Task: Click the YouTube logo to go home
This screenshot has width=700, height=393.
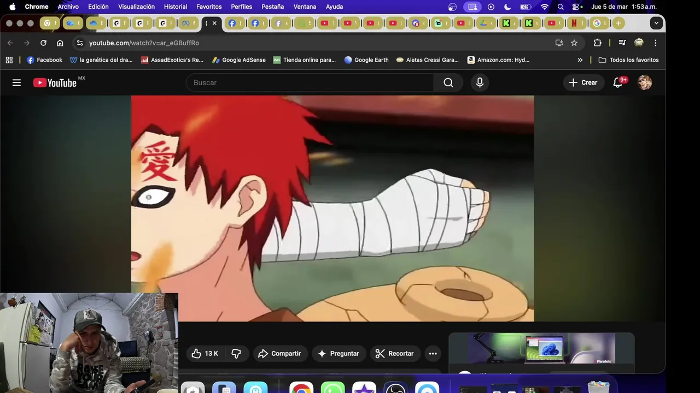Action: (55, 82)
